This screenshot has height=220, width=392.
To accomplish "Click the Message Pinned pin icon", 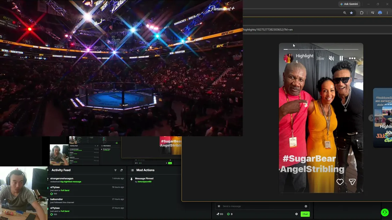I will point(131,179).
